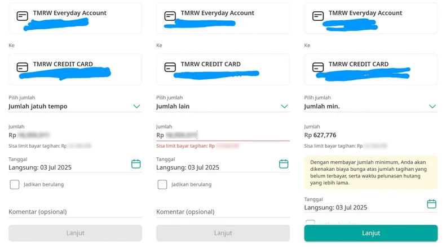Expand the Jumlah min. dropdown
446x250 pixels.
[x=371, y=106]
